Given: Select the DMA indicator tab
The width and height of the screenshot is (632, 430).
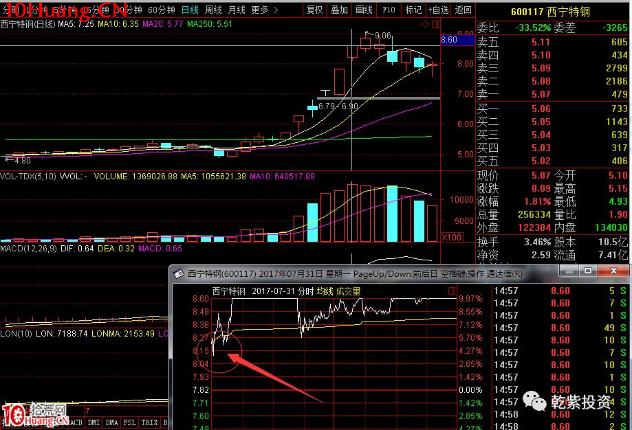Looking at the screenshot, I should point(111,422).
